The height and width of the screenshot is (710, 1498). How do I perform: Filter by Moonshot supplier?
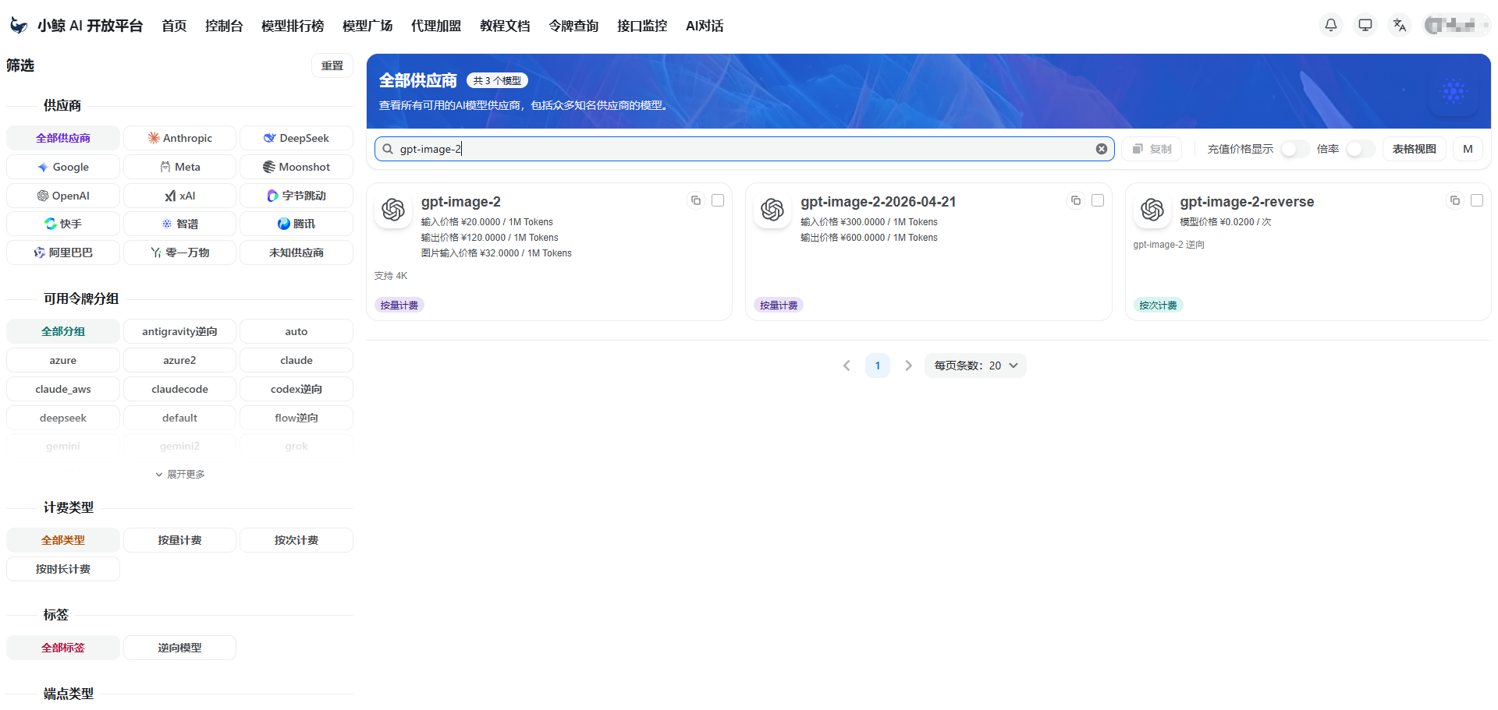tap(296, 167)
